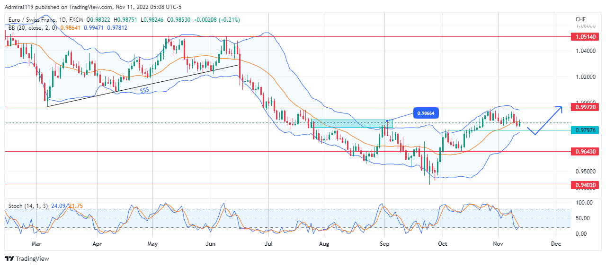Click the $$$ annotation under the trendline
The height and width of the screenshot is (267, 606).
coord(144,89)
